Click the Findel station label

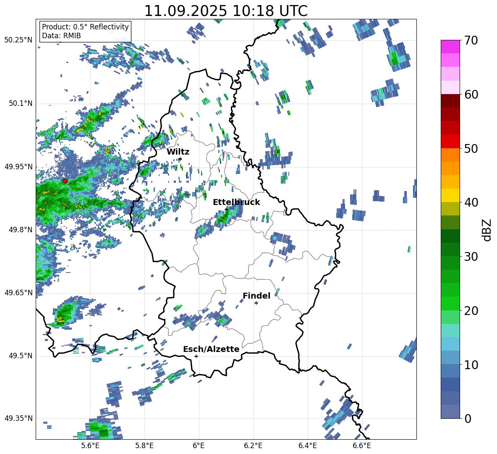click(x=256, y=296)
